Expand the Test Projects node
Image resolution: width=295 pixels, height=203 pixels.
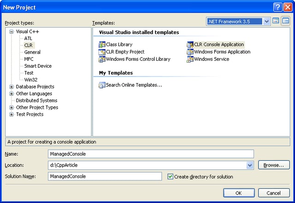[x=12, y=114]
